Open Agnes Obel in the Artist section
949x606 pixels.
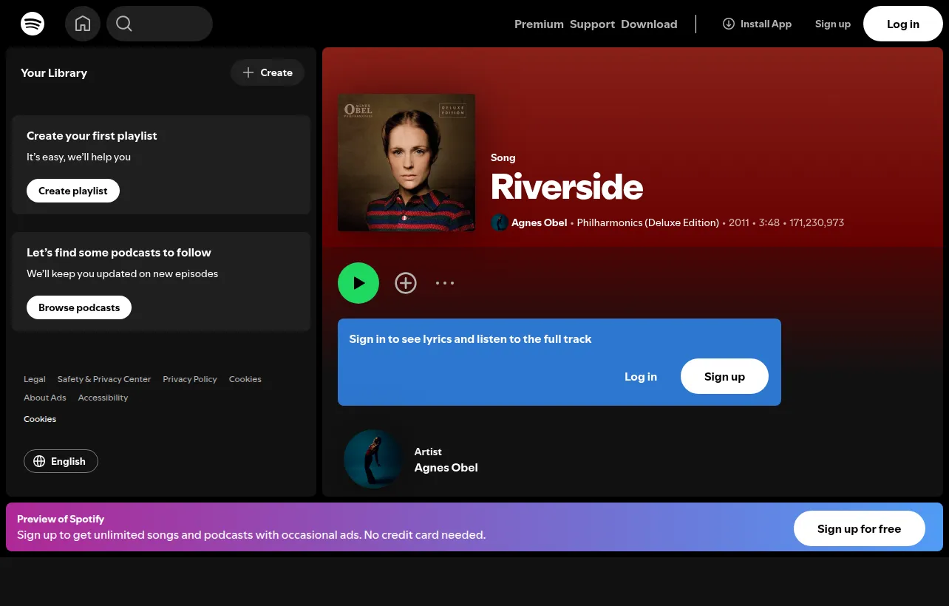(446, 468)
